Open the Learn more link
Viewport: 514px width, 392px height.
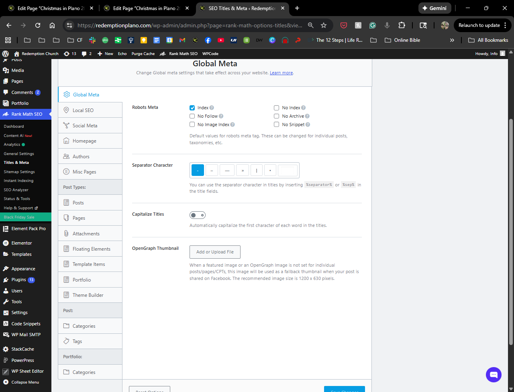click(x=281, y=73)
